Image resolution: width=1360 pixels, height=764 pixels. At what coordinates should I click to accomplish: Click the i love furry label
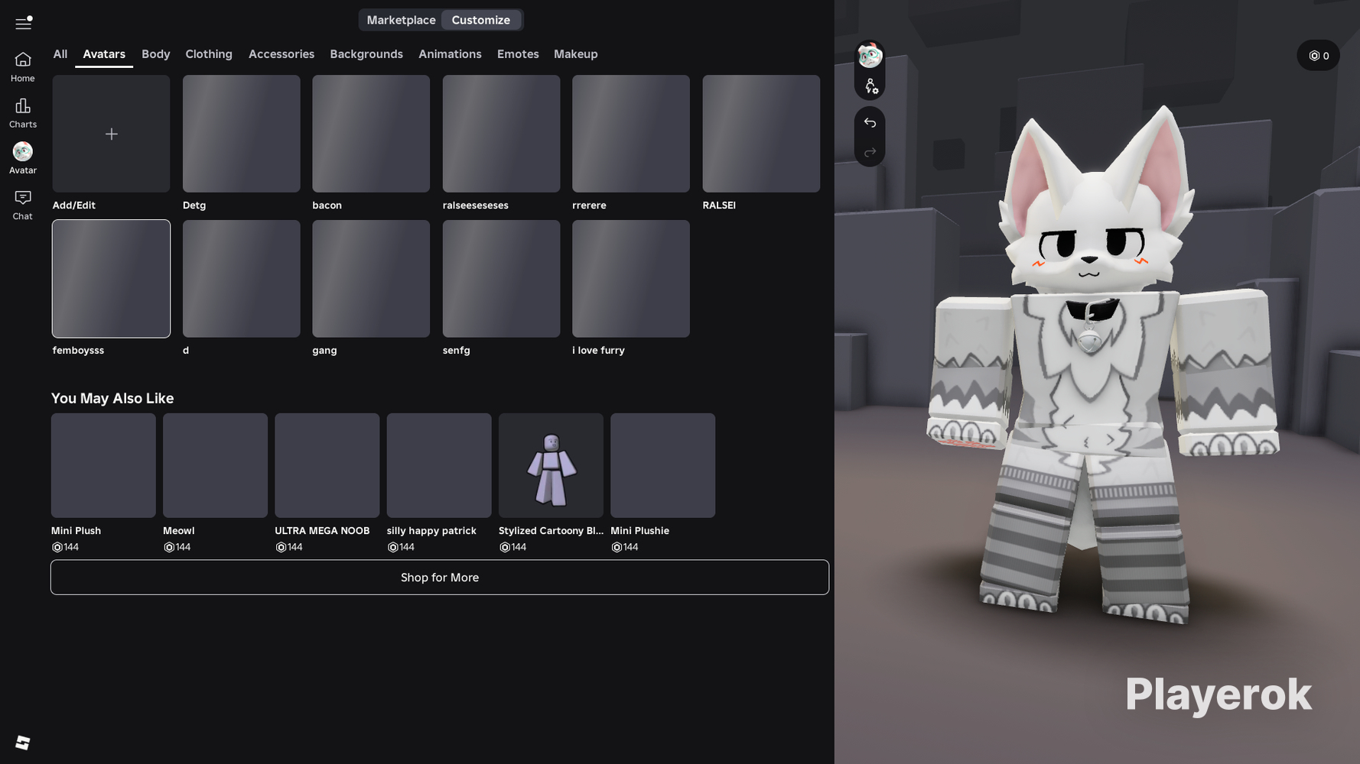[599, 351]
